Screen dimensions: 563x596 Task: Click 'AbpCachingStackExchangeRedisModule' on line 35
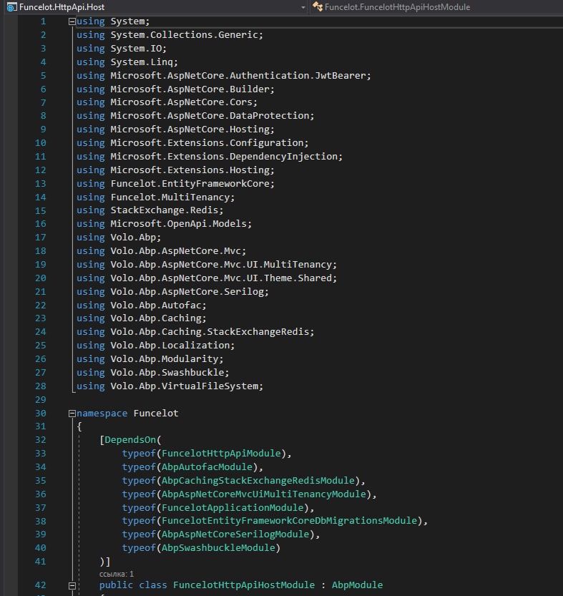[x=258, y=481]
